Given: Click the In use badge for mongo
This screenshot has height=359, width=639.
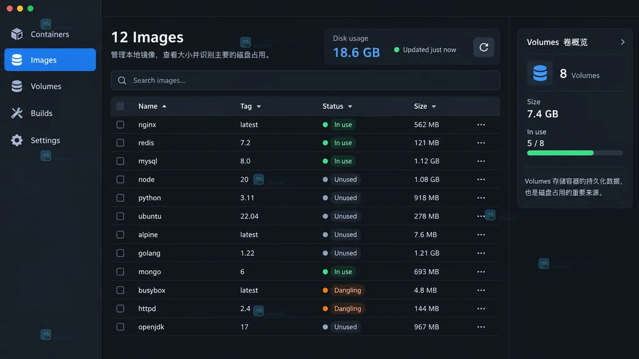Looking at the screenshot, I should click(x=343, y=272).
